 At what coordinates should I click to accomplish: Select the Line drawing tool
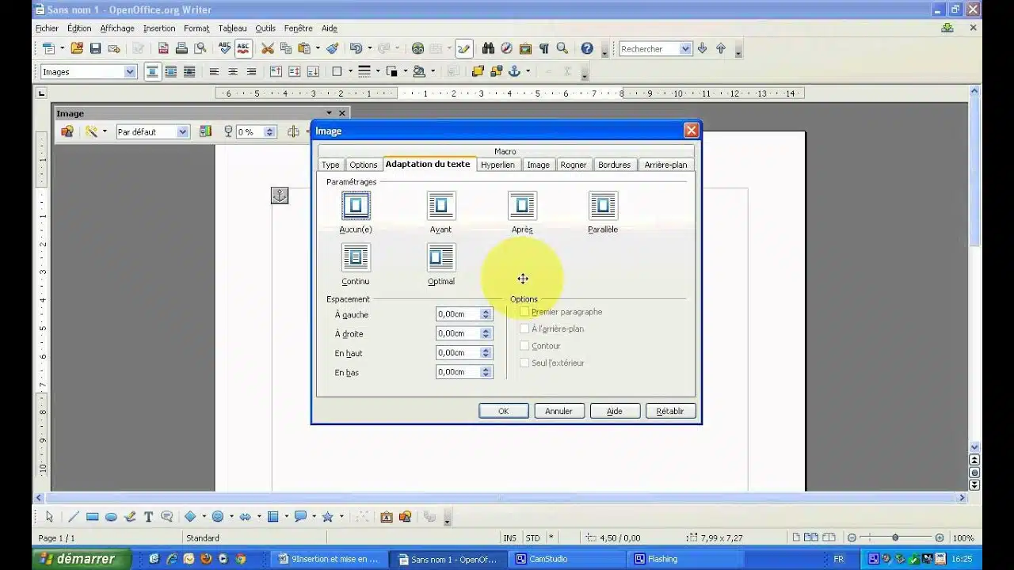(x=73, y=517)
